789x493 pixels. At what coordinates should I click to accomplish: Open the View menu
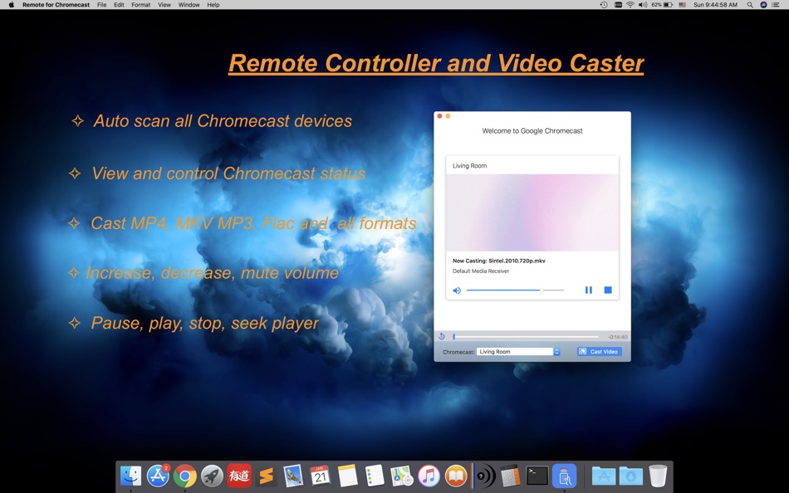tap(164, 4)
